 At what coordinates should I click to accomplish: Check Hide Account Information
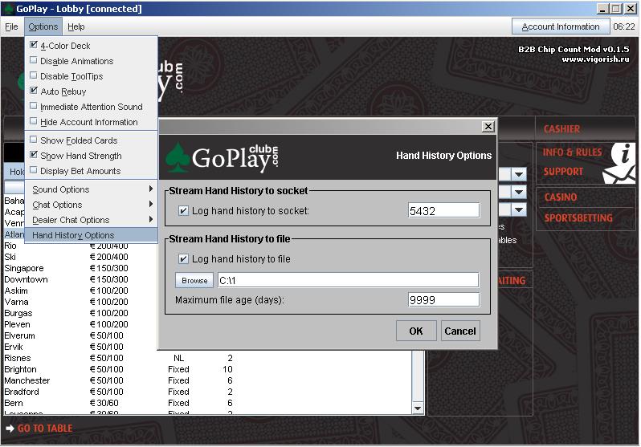click(x=34, y=121)
